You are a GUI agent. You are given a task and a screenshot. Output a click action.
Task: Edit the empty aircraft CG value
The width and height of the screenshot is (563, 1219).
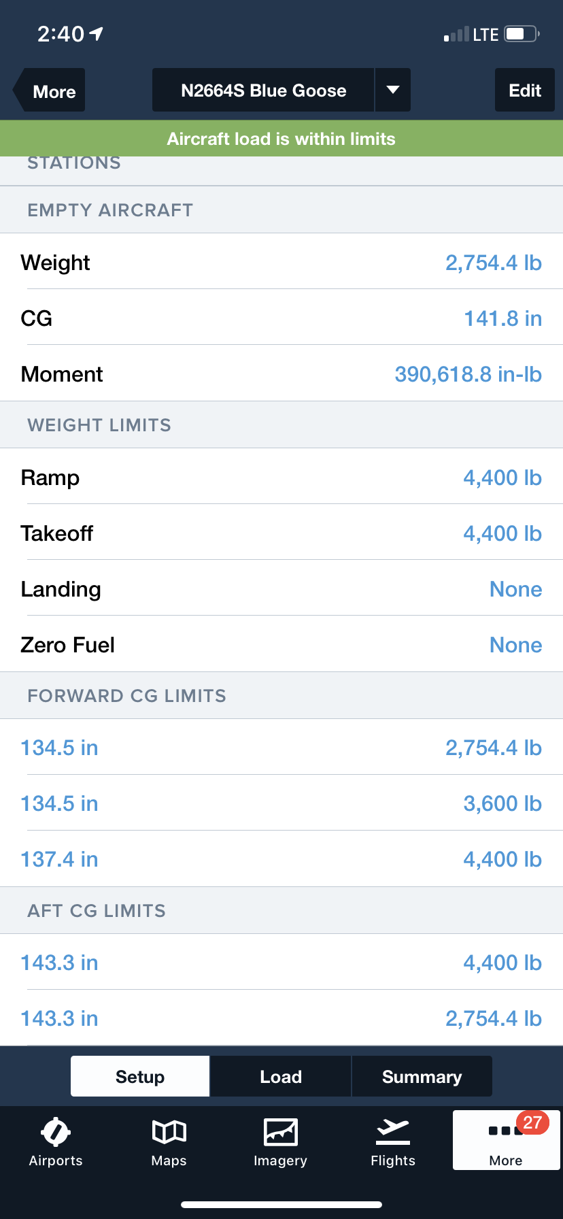pyautogui.click(x=502, y=318)
